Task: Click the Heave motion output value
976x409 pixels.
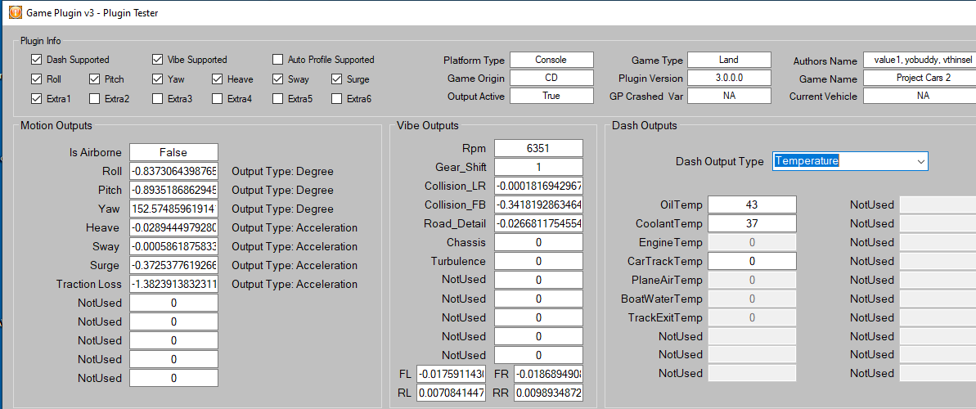Action: click(173, 227)
